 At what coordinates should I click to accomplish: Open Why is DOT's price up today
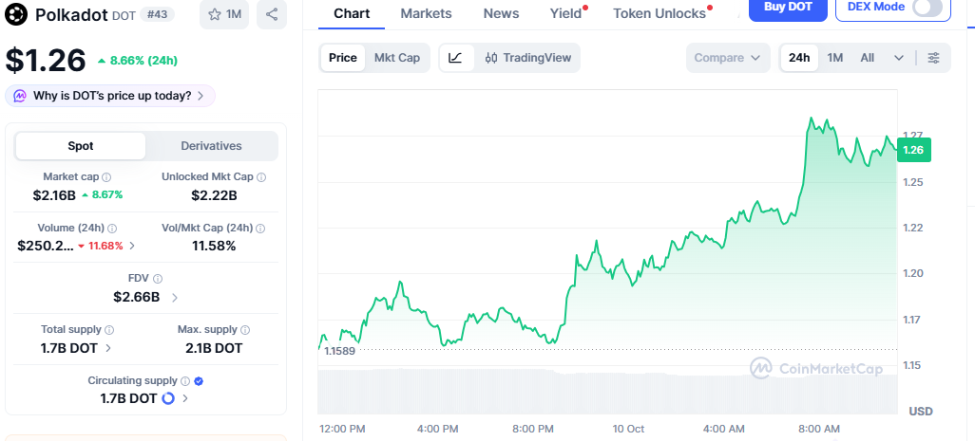110,96
